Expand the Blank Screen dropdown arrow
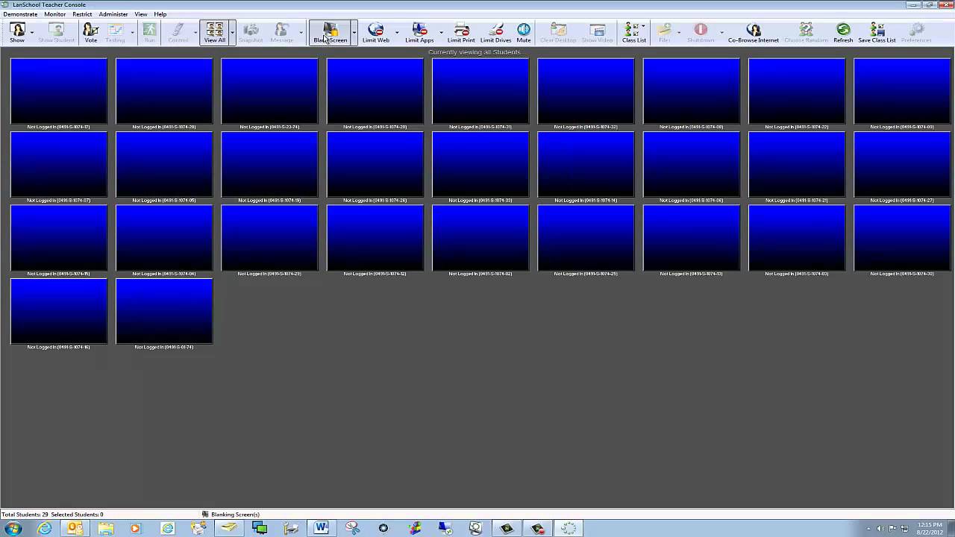This screenshot has height=537, width=955. click(x=354, y=32)
